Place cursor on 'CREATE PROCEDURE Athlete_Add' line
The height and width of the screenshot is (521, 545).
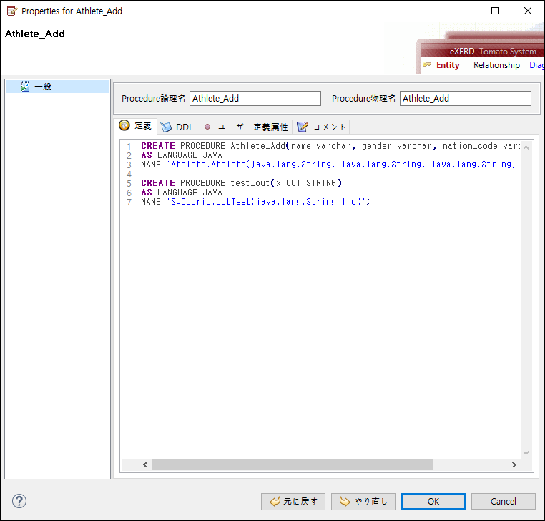[x=330, y=146]
